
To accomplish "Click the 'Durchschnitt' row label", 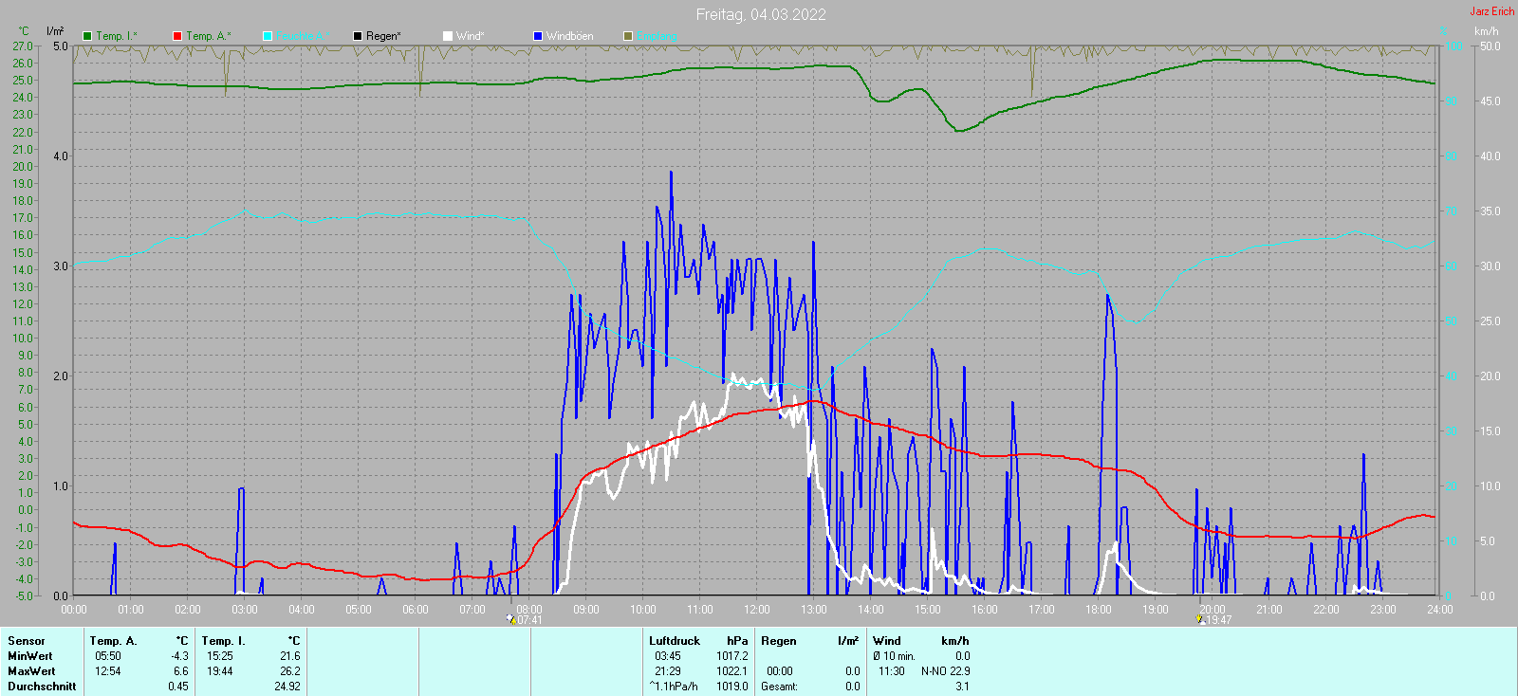I will 42,687.
